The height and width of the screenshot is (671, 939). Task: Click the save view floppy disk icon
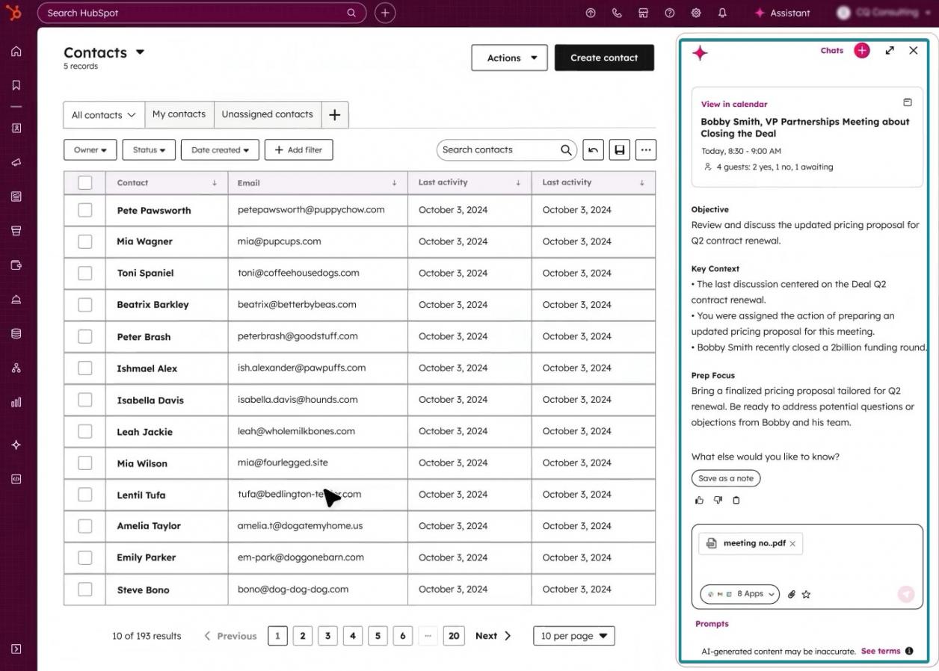(620, 149)
